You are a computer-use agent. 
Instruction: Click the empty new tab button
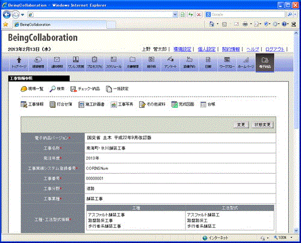click(111, 25)
